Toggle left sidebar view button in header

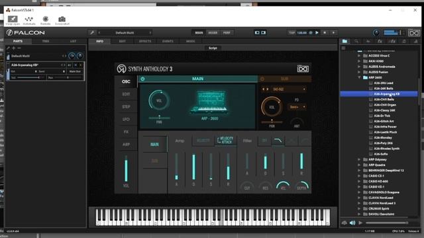point(257,32)
